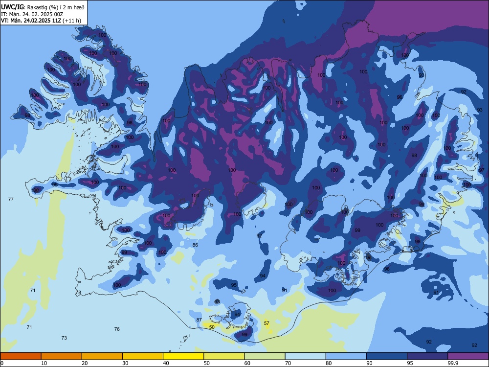Click the '90' legend scale label

tap(370, 363)
